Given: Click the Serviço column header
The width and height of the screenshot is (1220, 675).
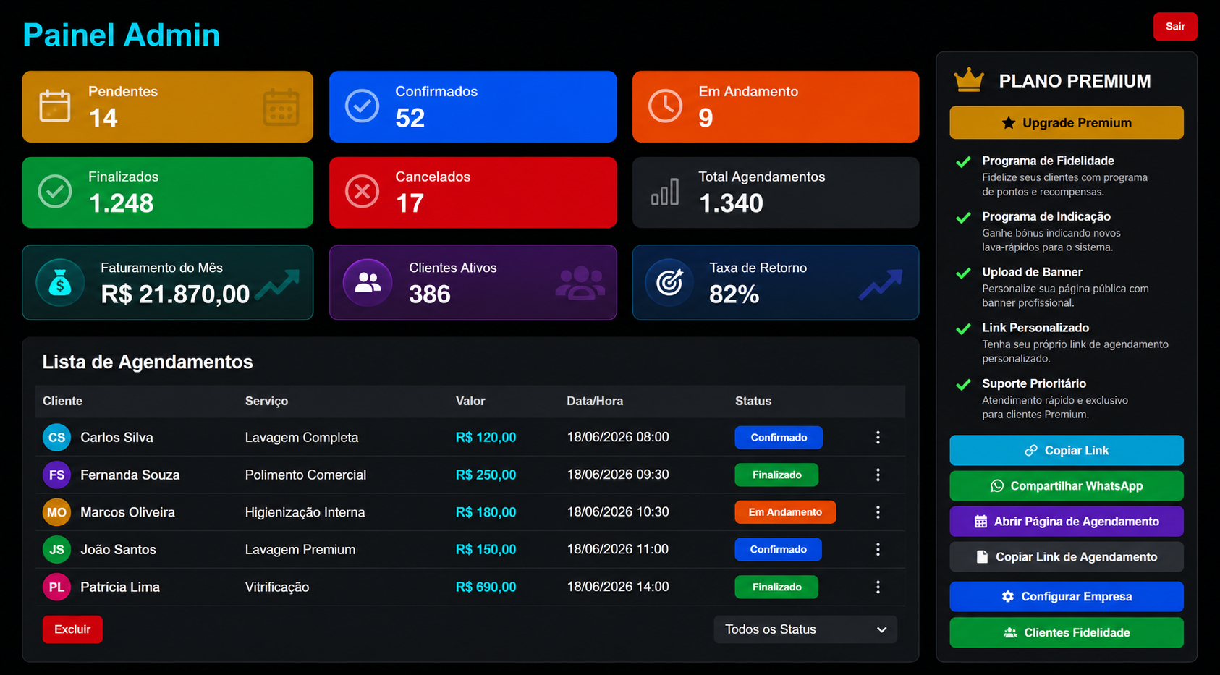Looking at the screenshot, I should click(x=266, y=401).
